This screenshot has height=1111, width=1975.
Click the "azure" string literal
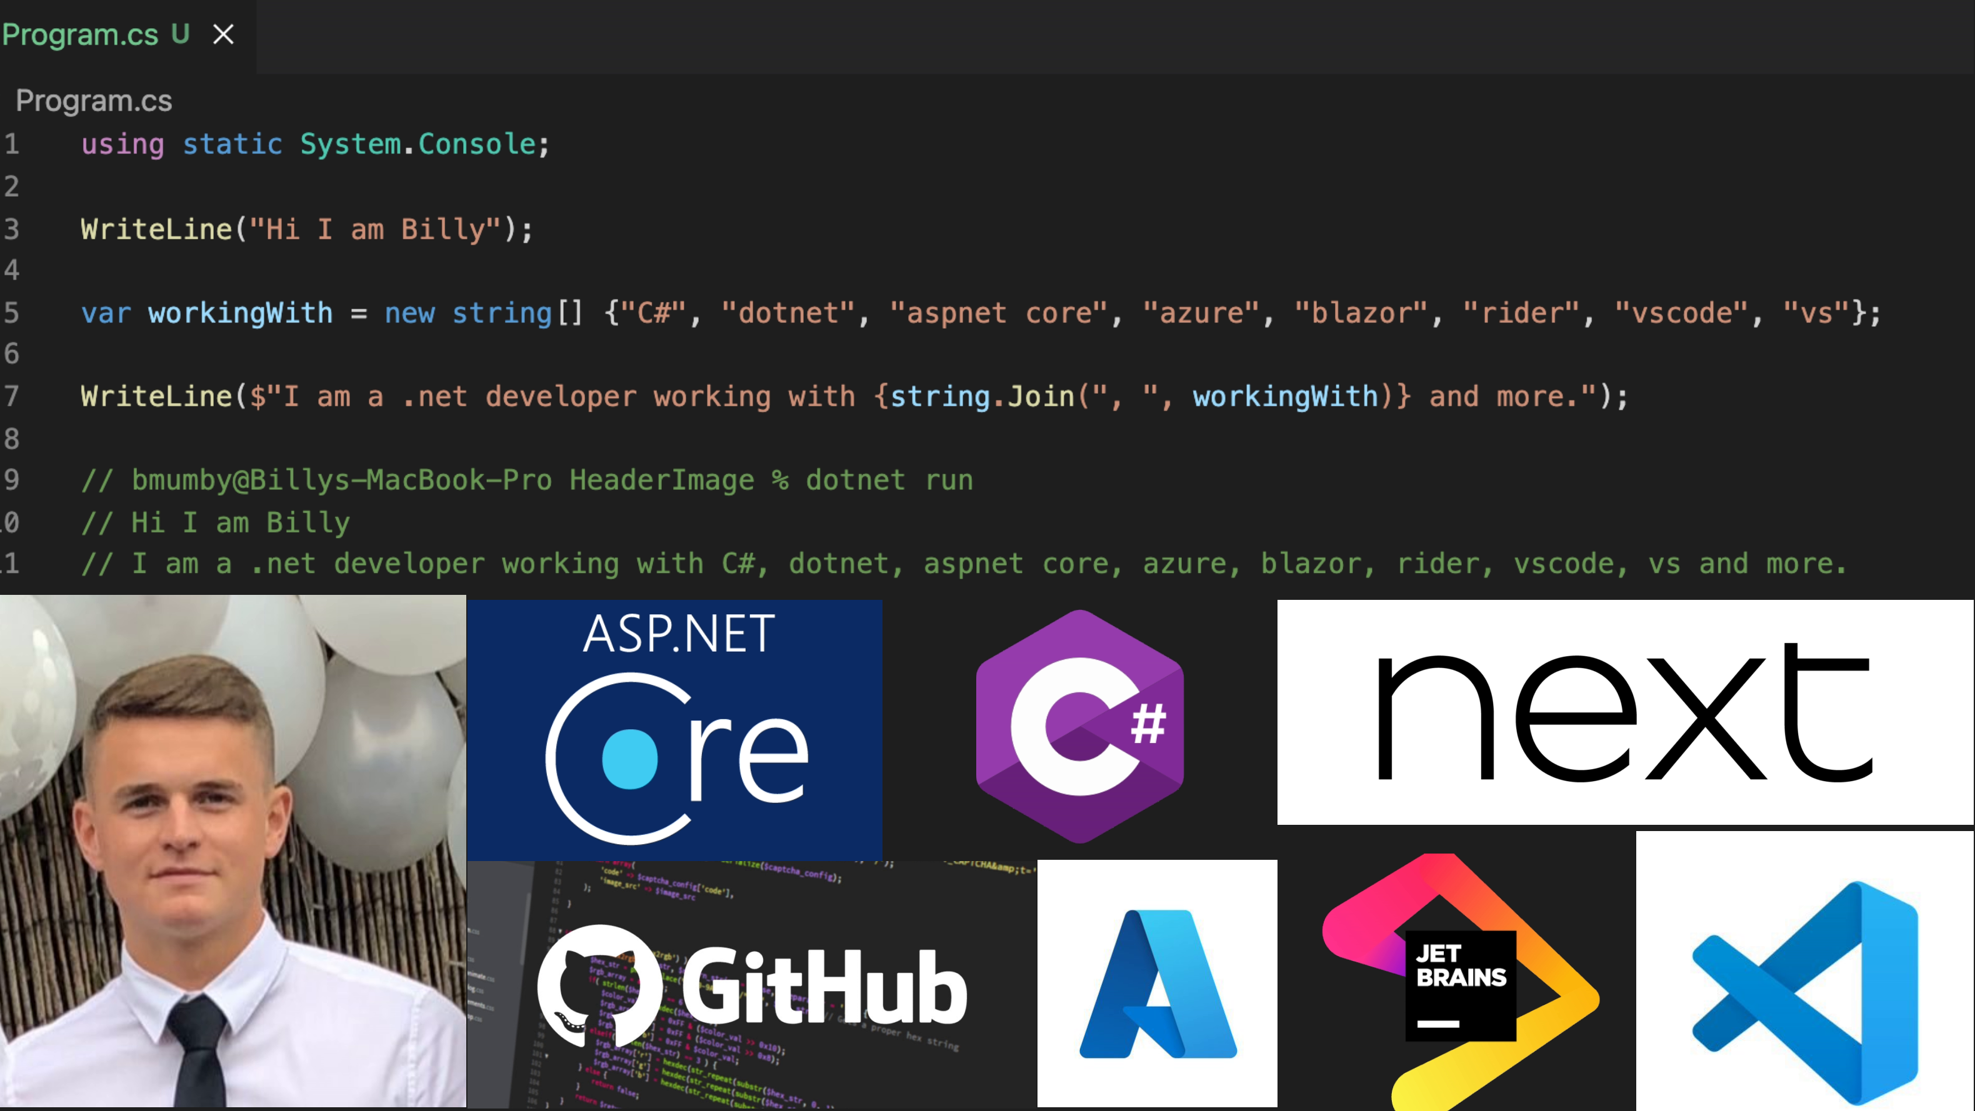pyautogui.click(x=1201, y=313)
